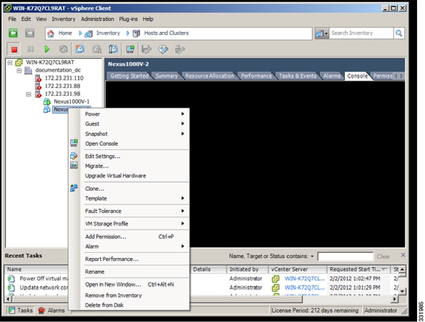
Task: Switch to the Performance tab
Action: pyautogui.click(x=256, y=76)
